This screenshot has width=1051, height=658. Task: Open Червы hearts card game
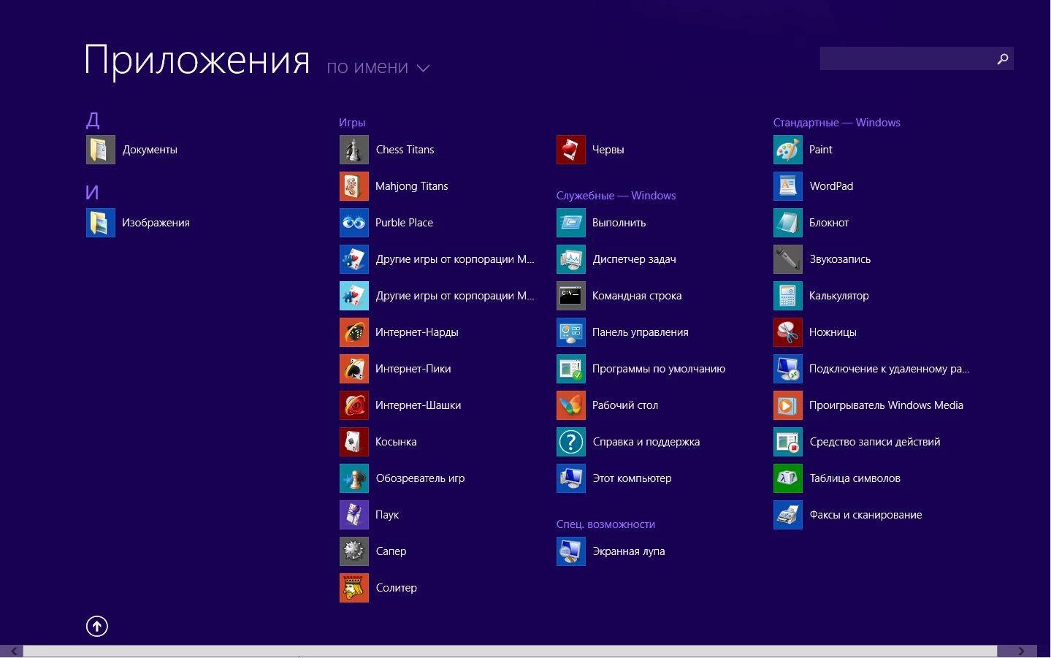(x=590, y=150)
